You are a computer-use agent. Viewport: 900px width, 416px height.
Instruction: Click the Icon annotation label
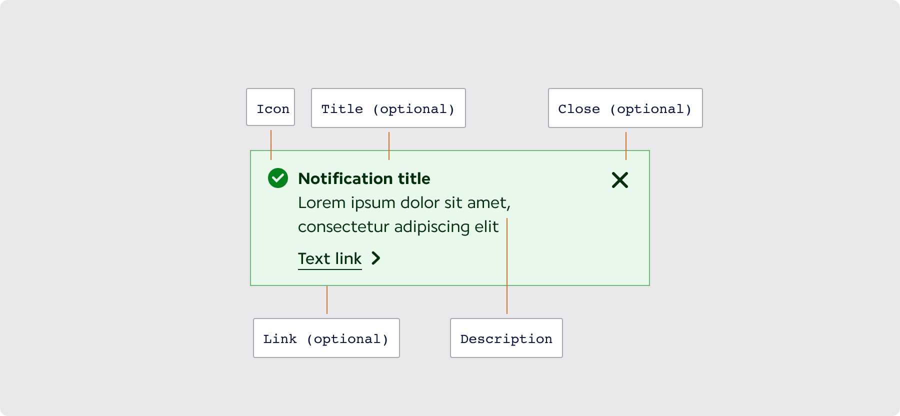click(270, 107)
